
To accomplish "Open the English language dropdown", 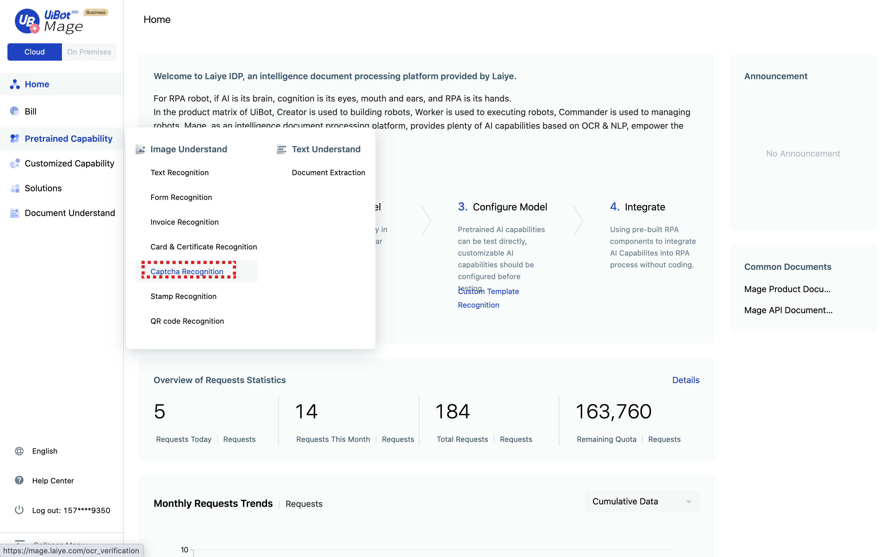I will tap(44, 451).
